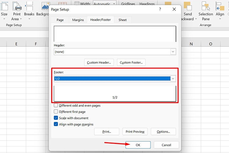Expand the Send Backward arrow
The width and height of the screenshot is (229, 153).
click(196, 19)
